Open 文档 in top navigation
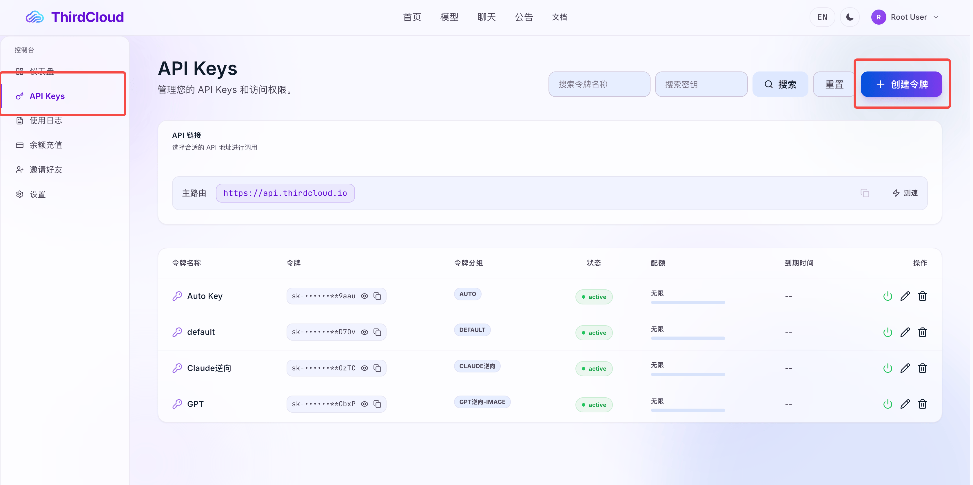 coord(560,17)
